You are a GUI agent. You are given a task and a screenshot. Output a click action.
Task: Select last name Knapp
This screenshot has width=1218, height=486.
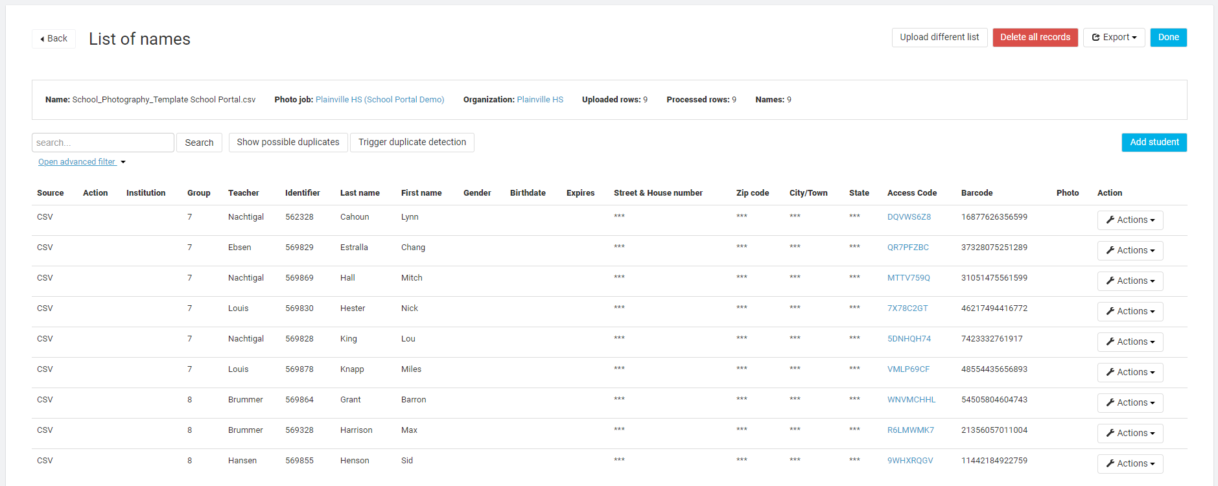point(352,369)
